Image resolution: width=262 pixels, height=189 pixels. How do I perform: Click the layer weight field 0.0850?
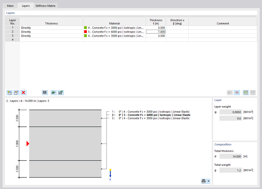point(231,112)
